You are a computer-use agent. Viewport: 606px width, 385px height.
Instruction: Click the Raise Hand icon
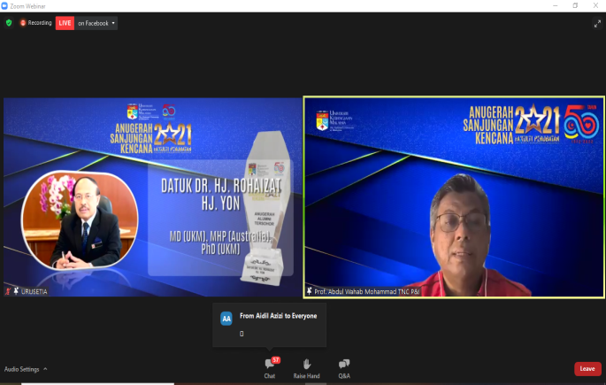(x=306, y=367)
